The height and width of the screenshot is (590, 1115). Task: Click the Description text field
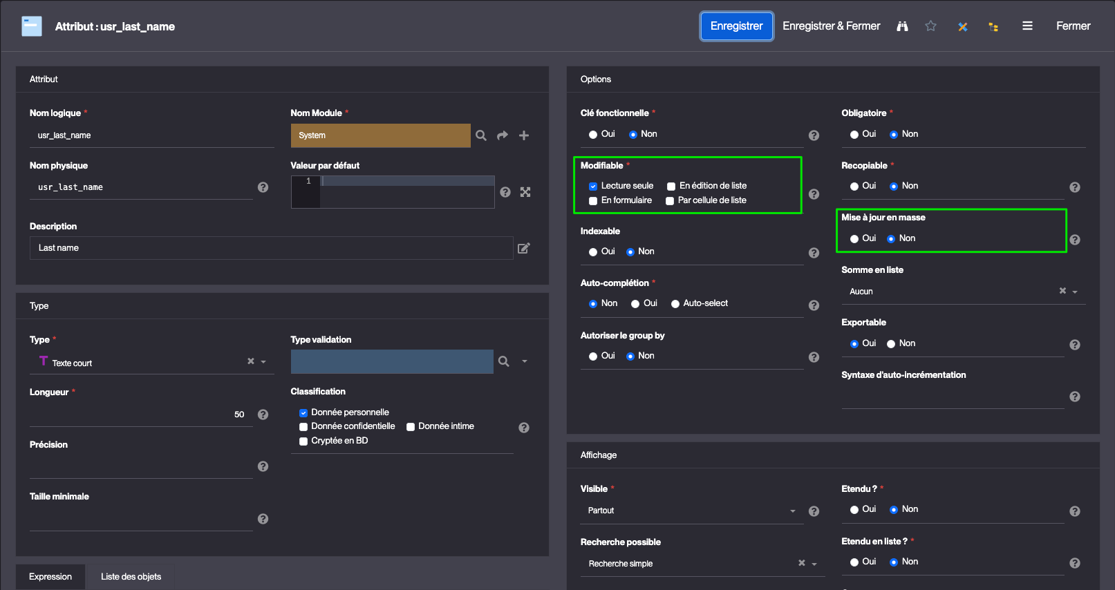pos(271,248)
